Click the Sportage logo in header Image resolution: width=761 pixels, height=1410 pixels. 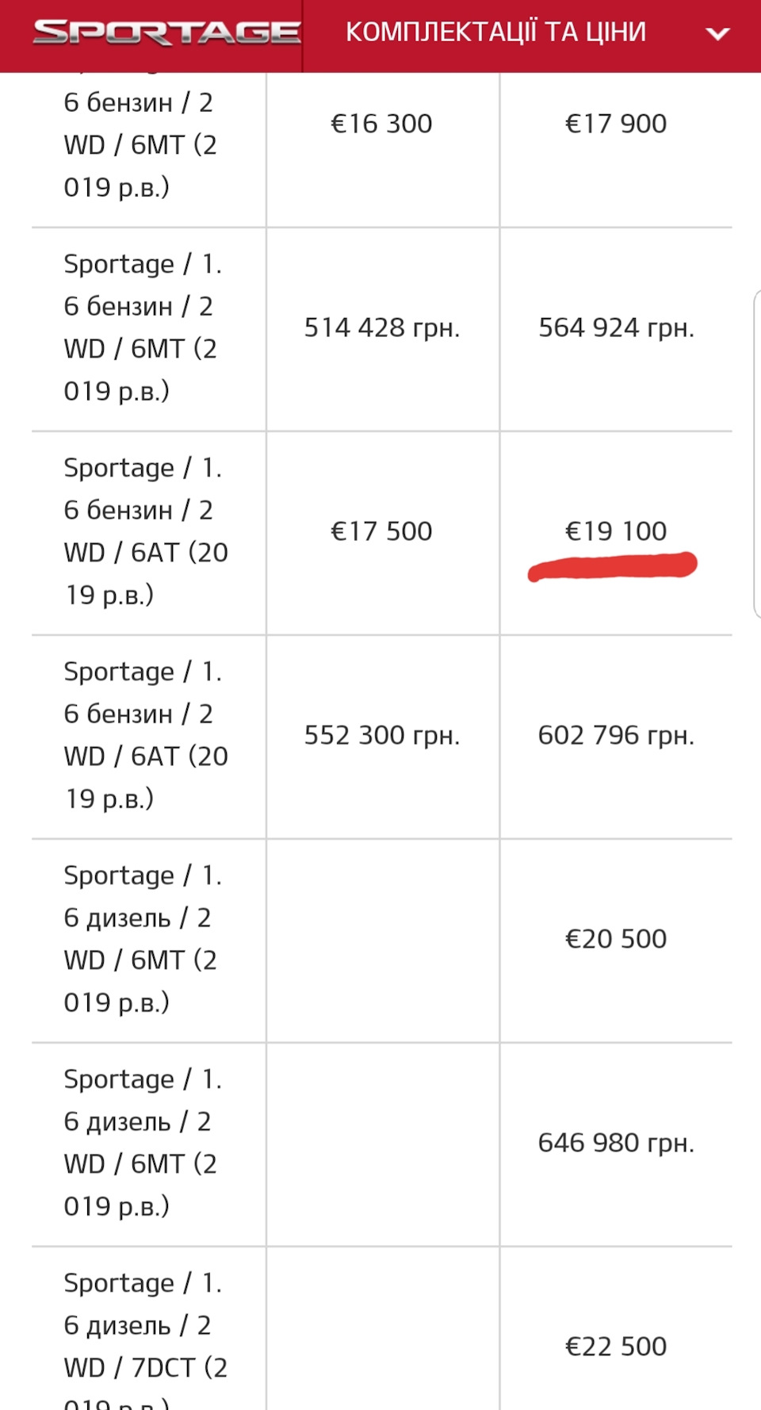(x=166, y=33)
